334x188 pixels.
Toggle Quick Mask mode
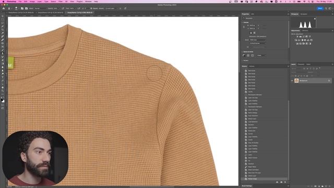point(2,105)
